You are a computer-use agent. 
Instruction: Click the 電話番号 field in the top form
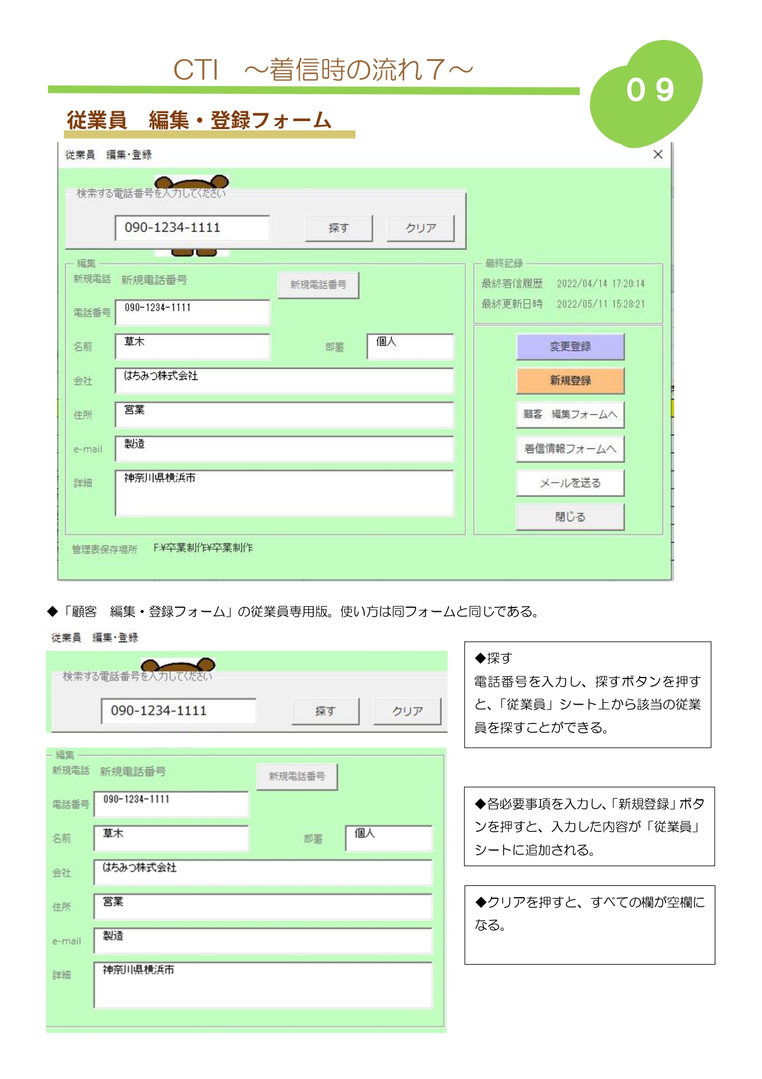pos(192,312)
